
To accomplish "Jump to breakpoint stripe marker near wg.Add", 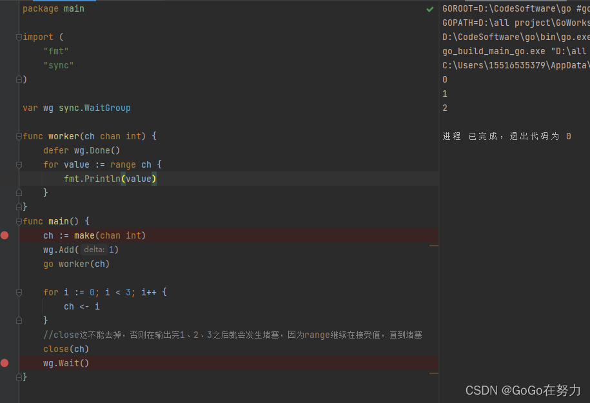I will coord(434,246).
